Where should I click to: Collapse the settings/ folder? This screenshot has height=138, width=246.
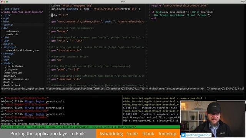10,47
